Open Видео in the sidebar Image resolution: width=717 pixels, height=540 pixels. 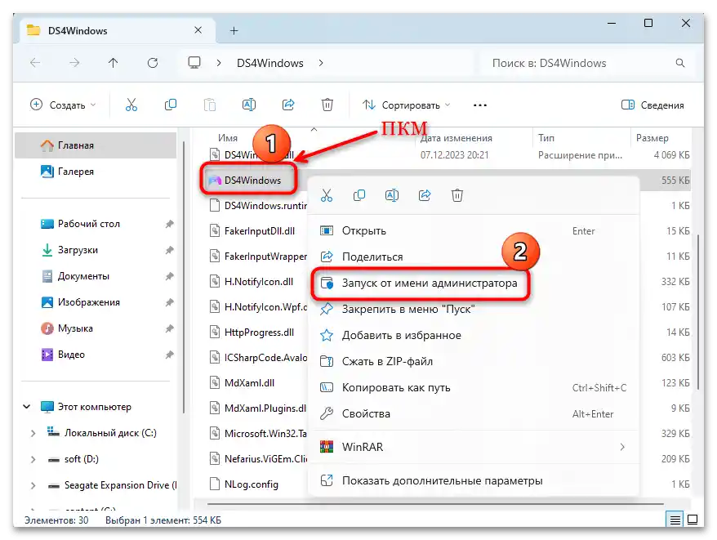pyautogui.click(x=96, y=355)
